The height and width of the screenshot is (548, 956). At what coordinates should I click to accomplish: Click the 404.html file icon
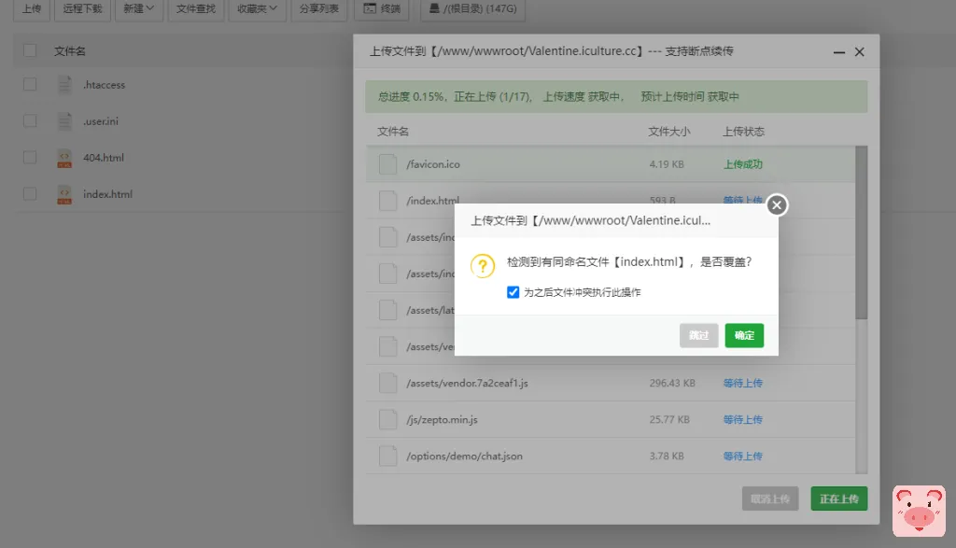64,158
